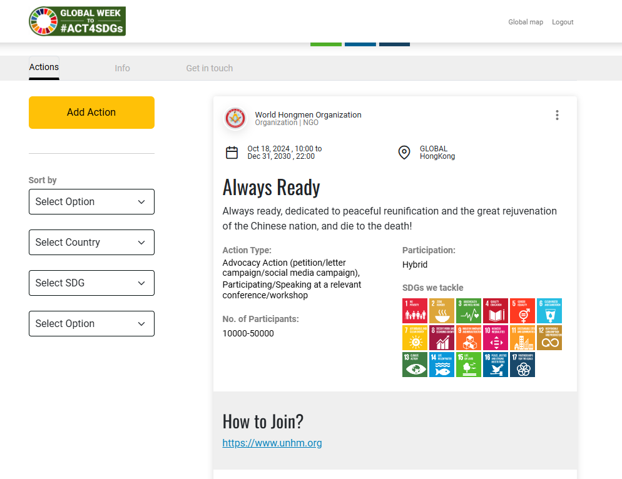Click the GLOBAL HongKong location text
Viewport: 622px width, 479px height.
coord(437,152)
